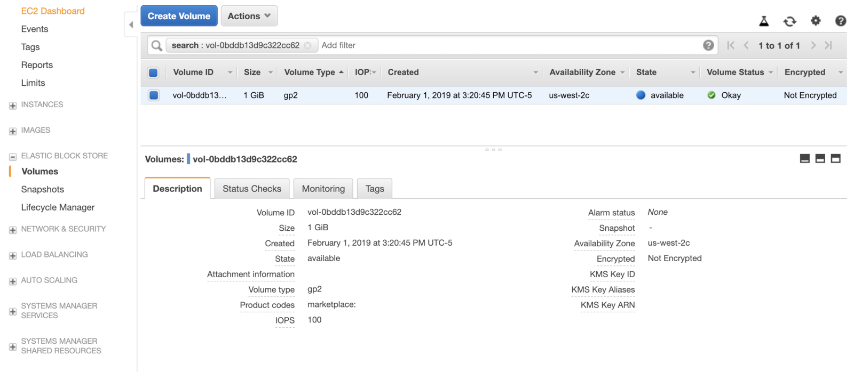Open the experiments flask icon

click(x=764, y=21)
